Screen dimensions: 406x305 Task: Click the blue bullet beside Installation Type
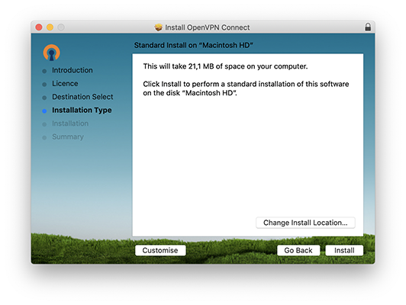pos(44,111)
